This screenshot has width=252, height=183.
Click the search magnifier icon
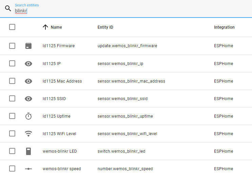pos(8,8)
